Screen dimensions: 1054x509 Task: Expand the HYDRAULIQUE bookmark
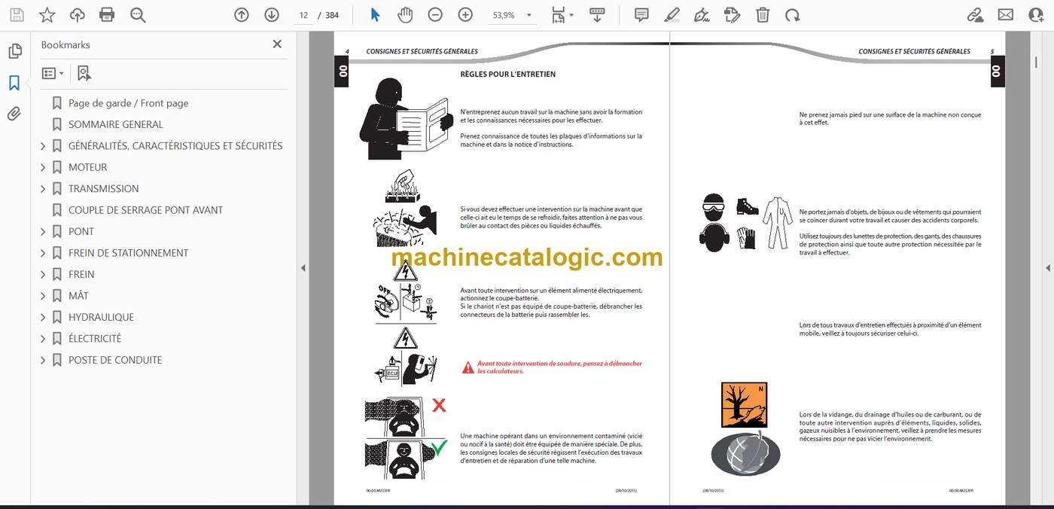point(43,317)
